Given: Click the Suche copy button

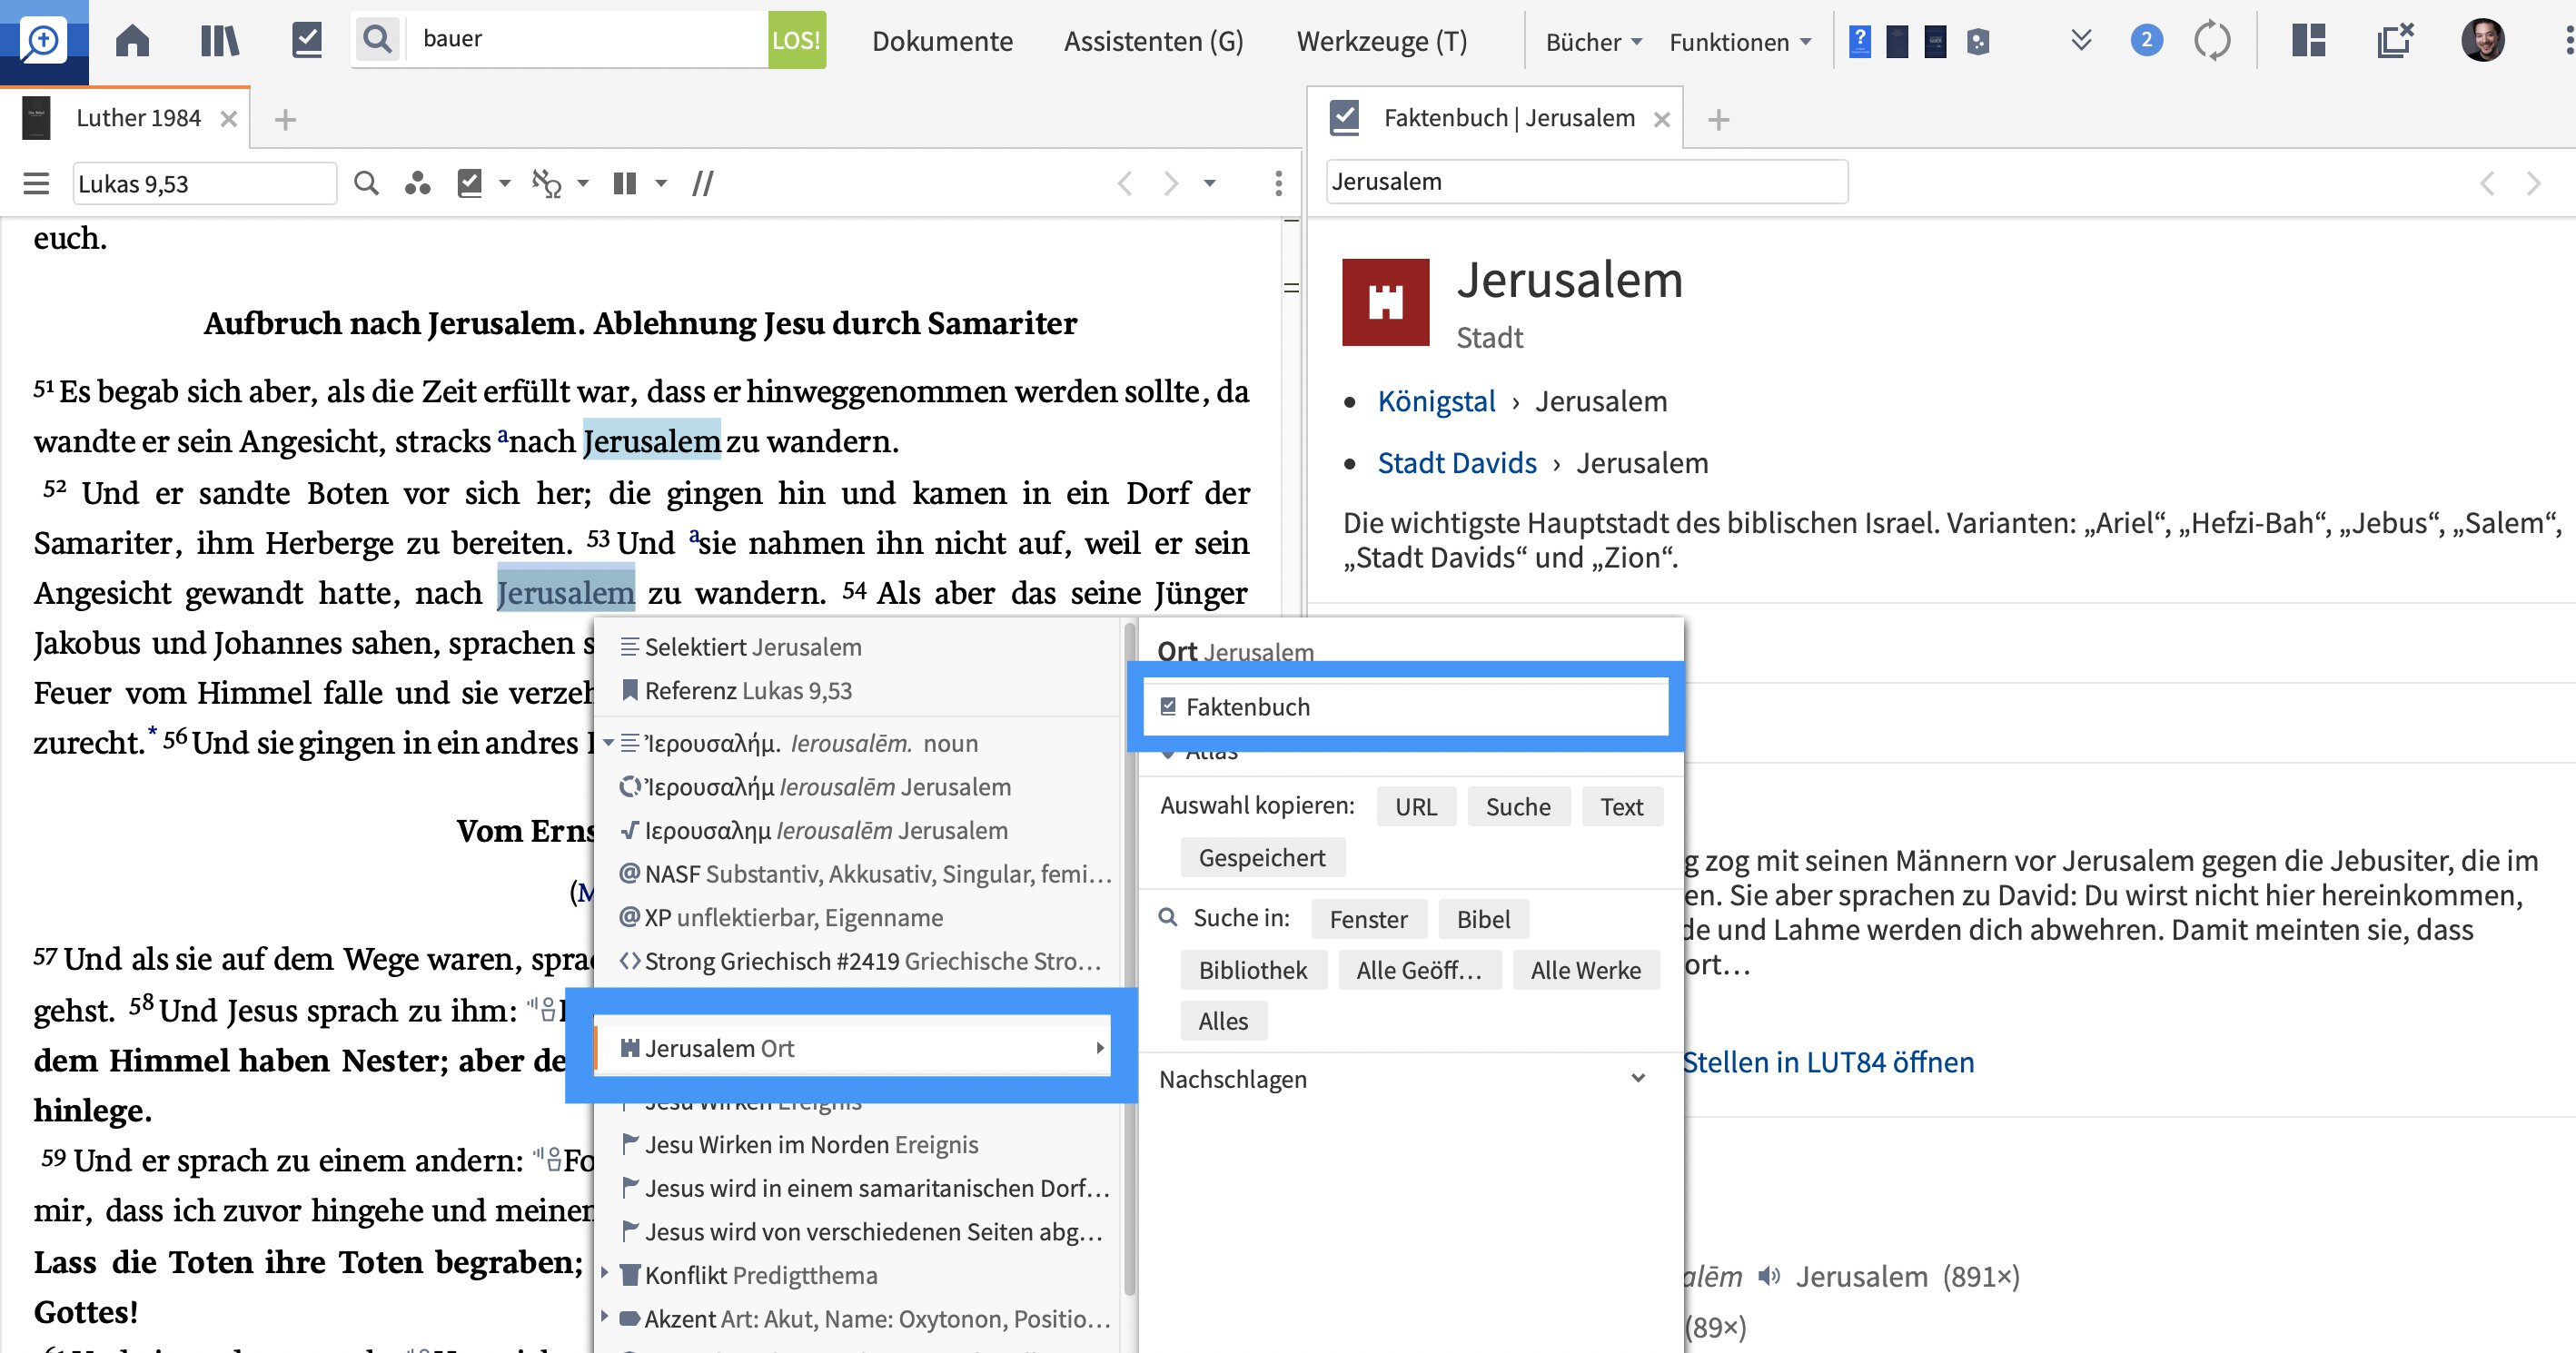Looking at the screenshot, I should (1518, 807).
